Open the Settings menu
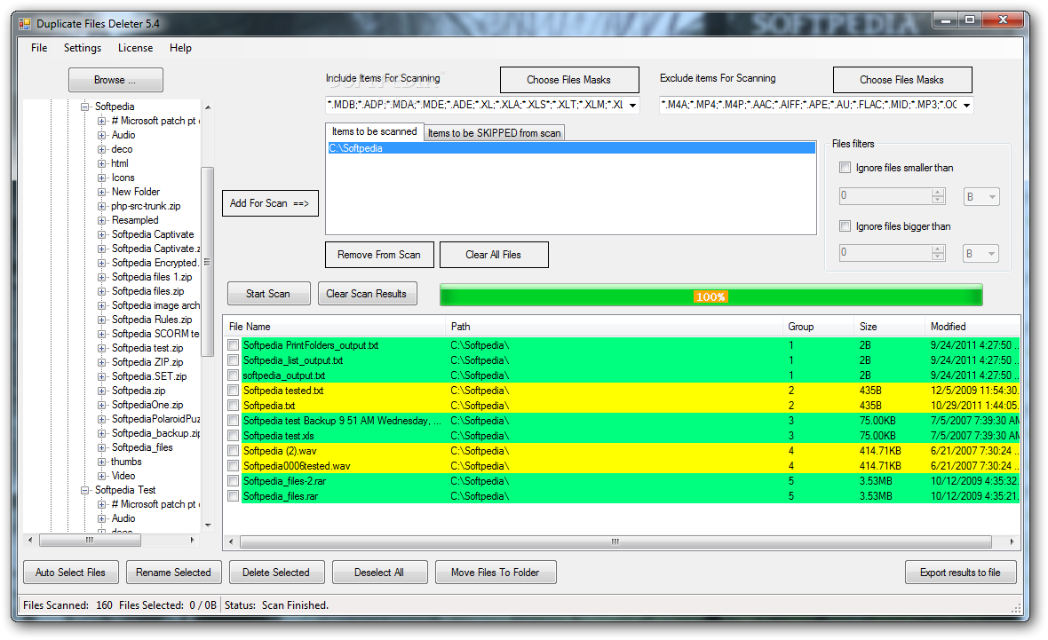Viewport: 1048px width, 640px height. point(83,48)
